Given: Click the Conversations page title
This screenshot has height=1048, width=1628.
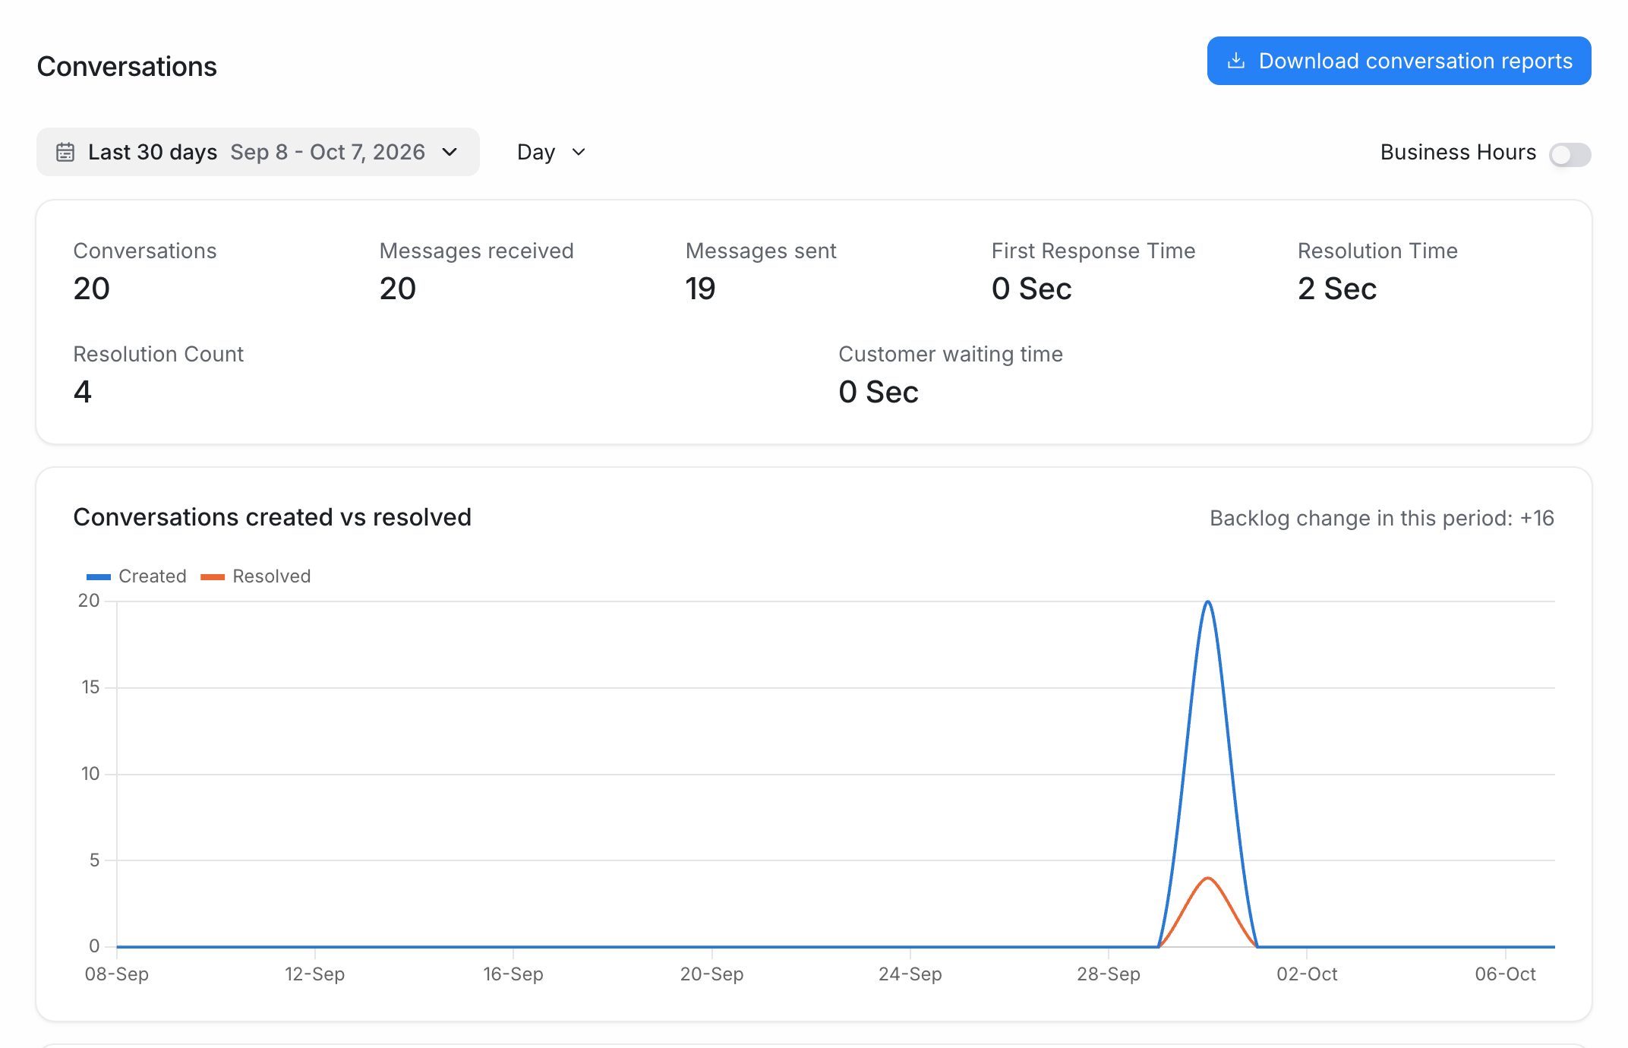Looking at the screenshot, I should (x=127, y=67).
